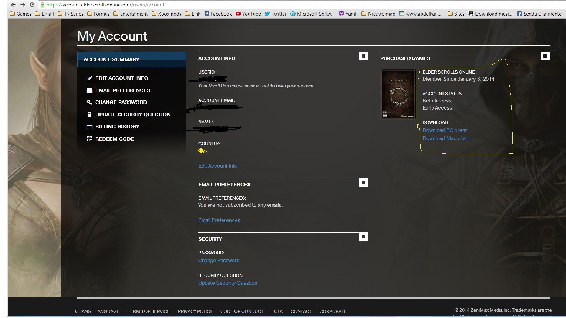Click the address bar URL field
Screen dimensions: 566x318
[x=236, y=5]
